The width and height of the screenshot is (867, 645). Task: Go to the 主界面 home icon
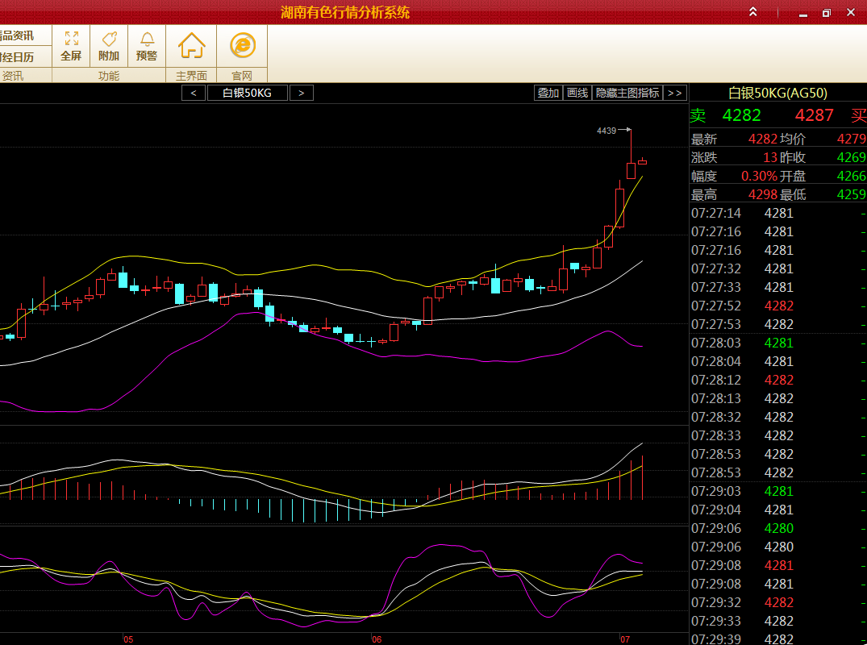[191, 45]
